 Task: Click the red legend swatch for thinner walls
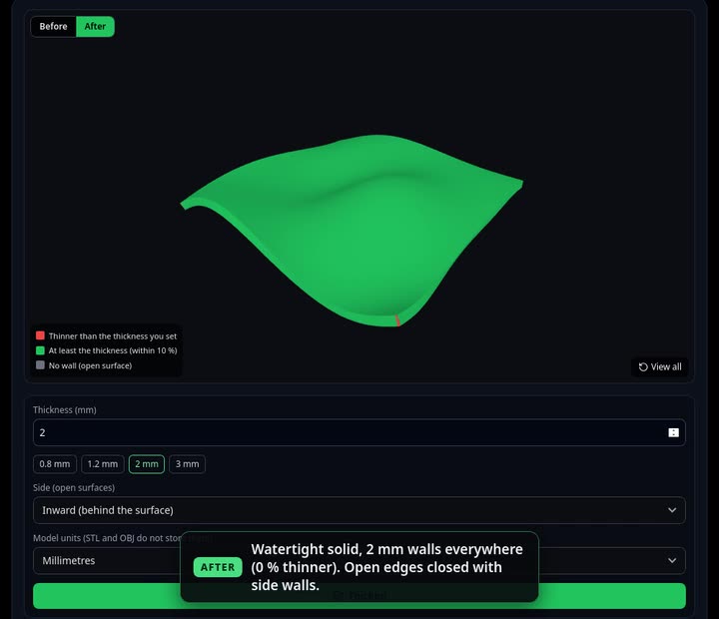40,335
